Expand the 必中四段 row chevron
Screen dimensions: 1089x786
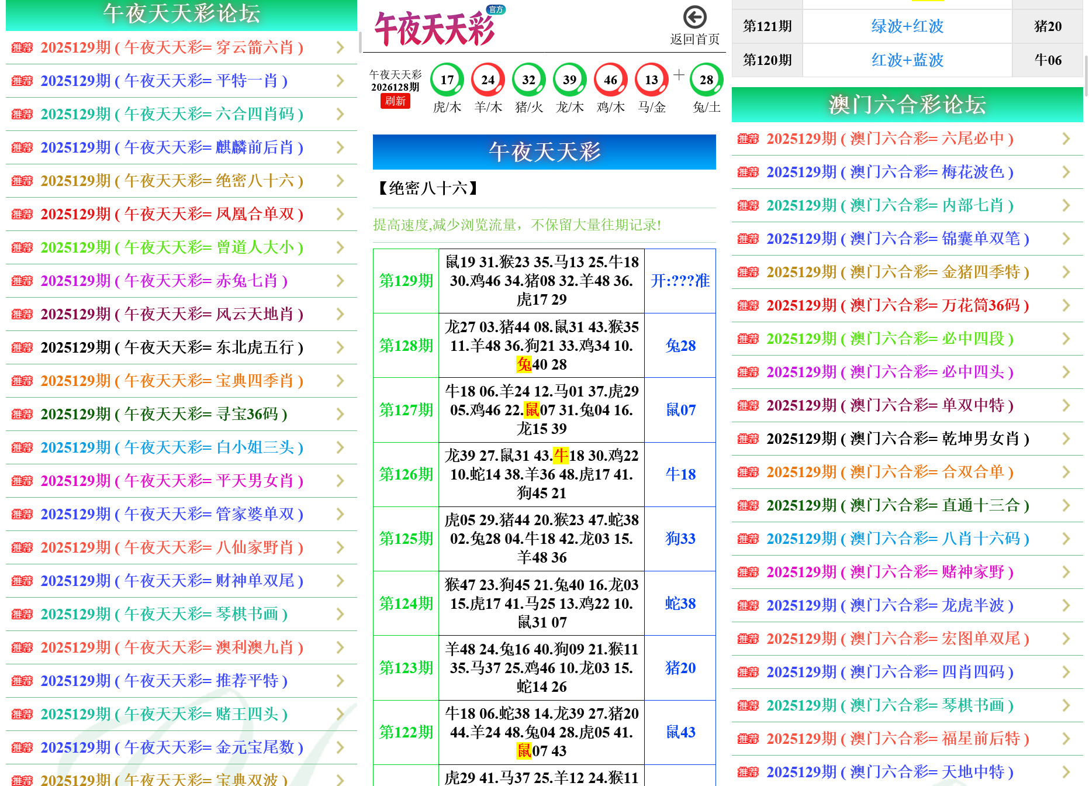[x=1066, y=339]
